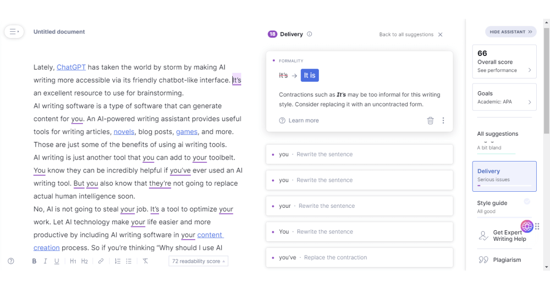
Task: Request Get Expert Writing Help
Action: pos(503,236)
